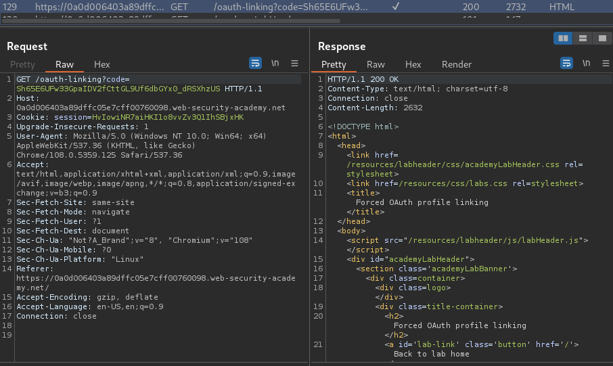Viewport: 613px width, 366px height.
Task: Click the 'div class=title-container' line
Action: coord(438,306)
